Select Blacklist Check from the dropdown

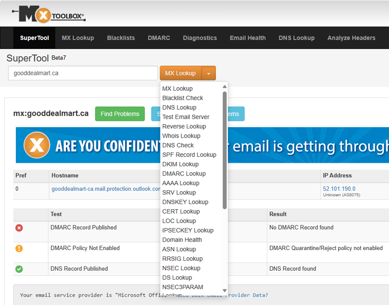183,98
